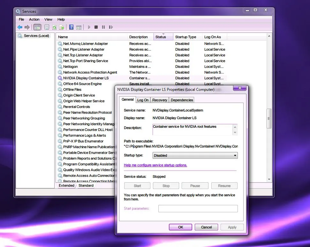Click the Back arrow toolbar icon

(x=20, y=27)
